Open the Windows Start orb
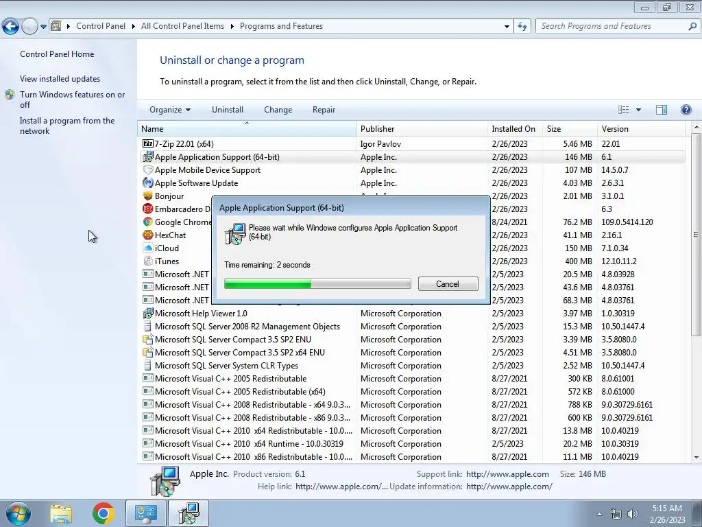 pyautogui.click(x=19, y=513)
